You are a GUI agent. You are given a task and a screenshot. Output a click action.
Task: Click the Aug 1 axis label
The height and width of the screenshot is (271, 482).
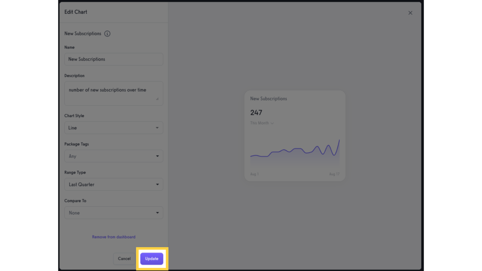tap(254, 174)
